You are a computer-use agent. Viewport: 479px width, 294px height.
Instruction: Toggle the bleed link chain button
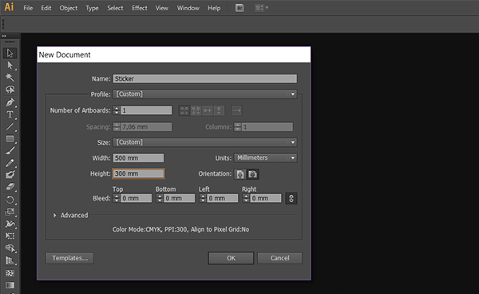click(291, 198)
